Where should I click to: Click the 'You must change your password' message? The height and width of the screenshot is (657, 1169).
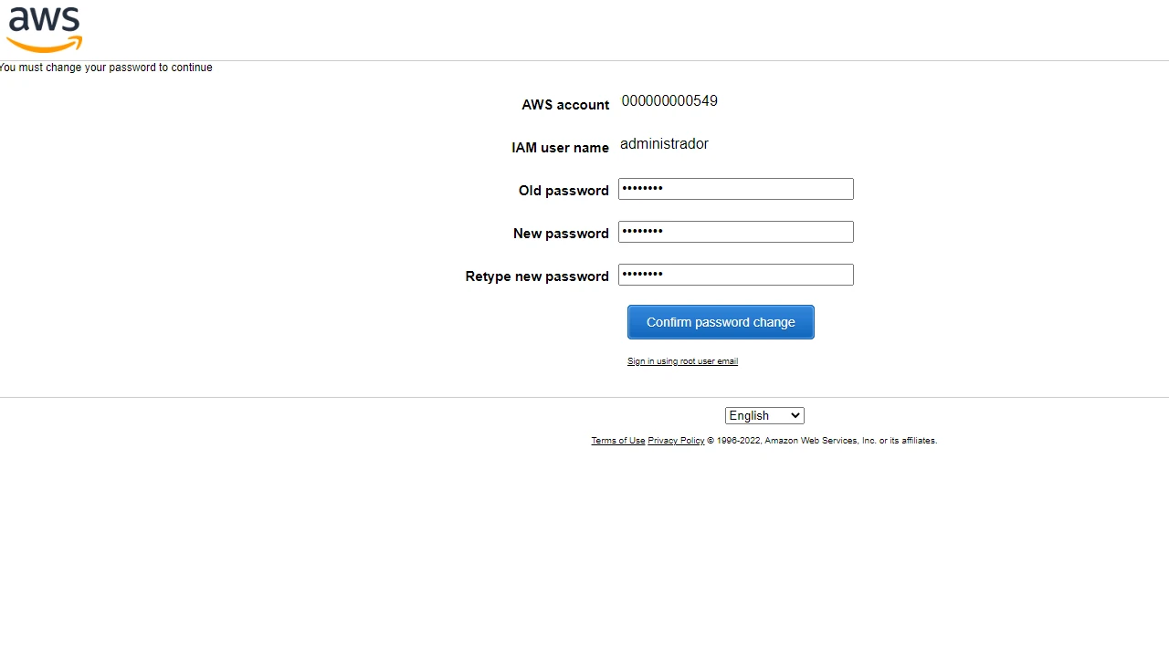106,68
